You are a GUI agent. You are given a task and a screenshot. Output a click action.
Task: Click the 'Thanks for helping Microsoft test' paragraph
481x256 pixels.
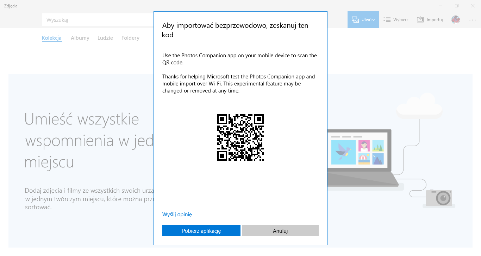pyautogui.click(x=239, y=84)
